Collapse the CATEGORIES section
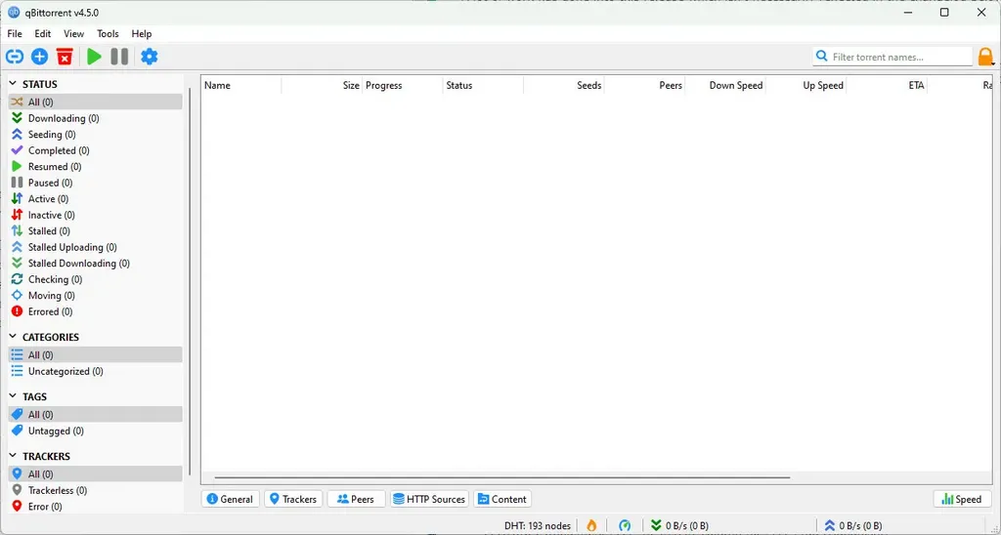Image resolution: width=1001 pixels, height=535 pixels. tap(13, 336)
